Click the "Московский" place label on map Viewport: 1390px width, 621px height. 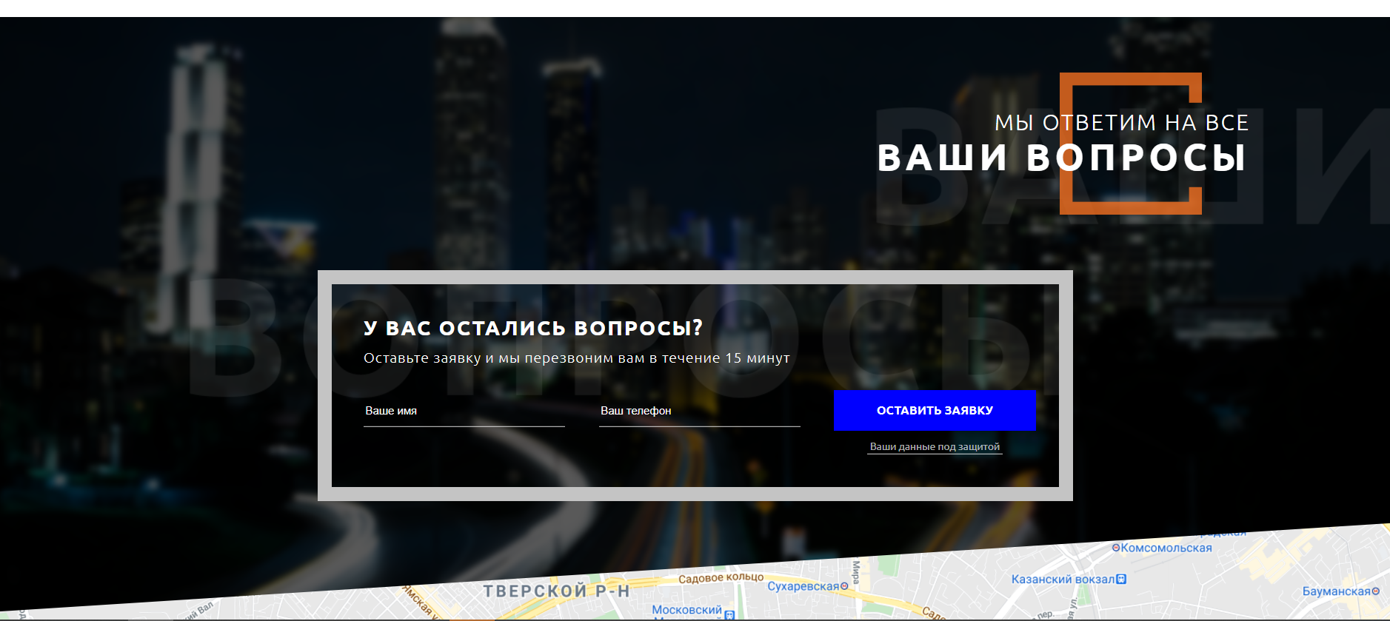pyautogui.click(x=686, y=610)
